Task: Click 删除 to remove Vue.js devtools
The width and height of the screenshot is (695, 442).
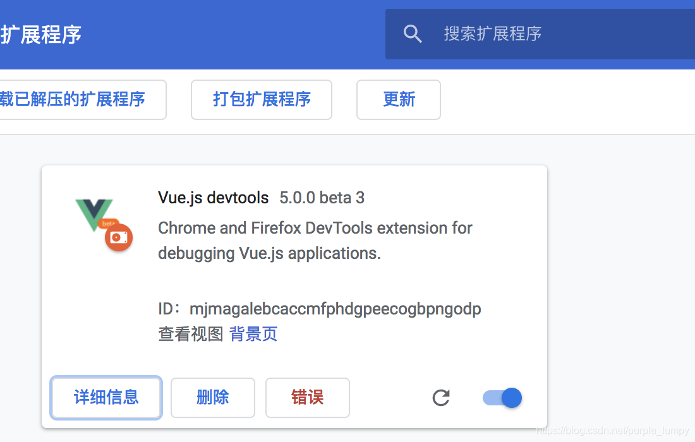Action: (x=213, y=398)
